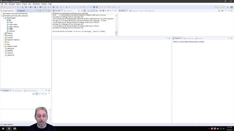
Task: Click the console scroll up arrow
Action: (116, 16)
